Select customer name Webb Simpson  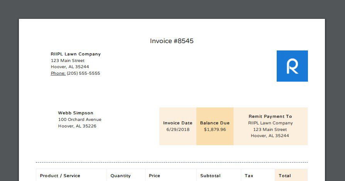pos(76,113)
